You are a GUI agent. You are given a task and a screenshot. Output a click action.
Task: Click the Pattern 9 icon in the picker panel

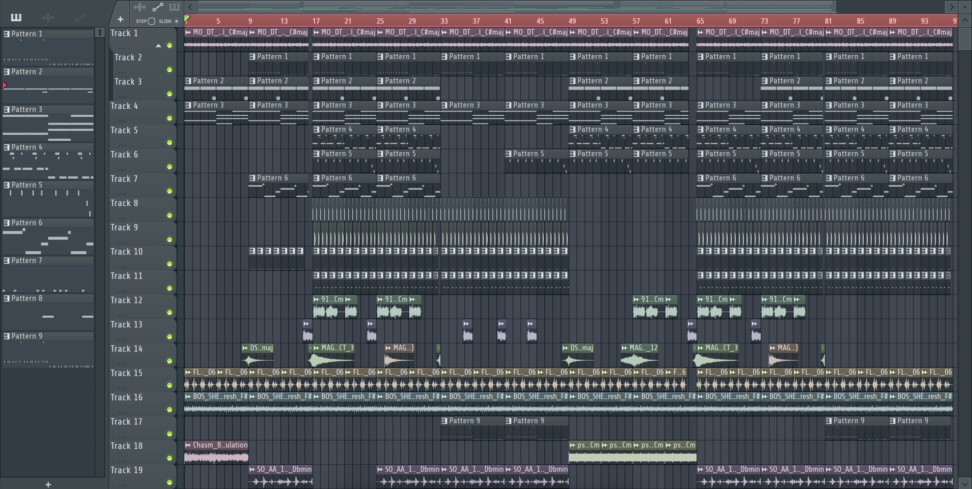click(6, 336)
